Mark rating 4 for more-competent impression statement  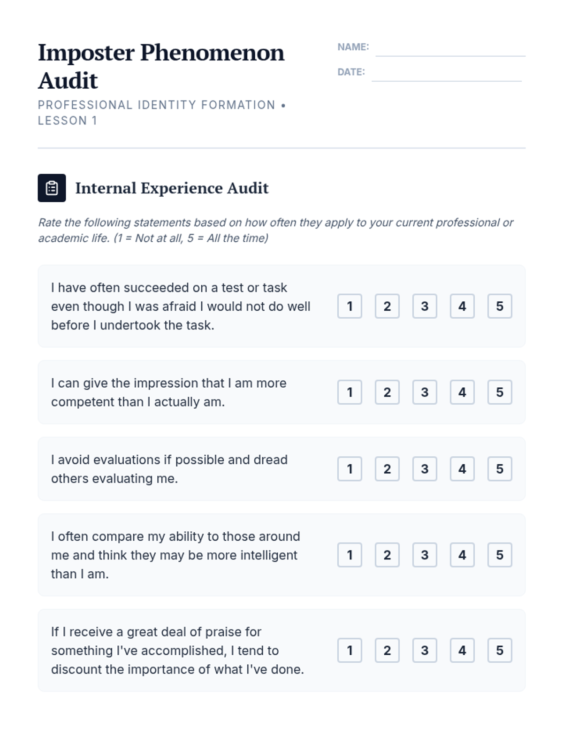[x=462, y=392]
